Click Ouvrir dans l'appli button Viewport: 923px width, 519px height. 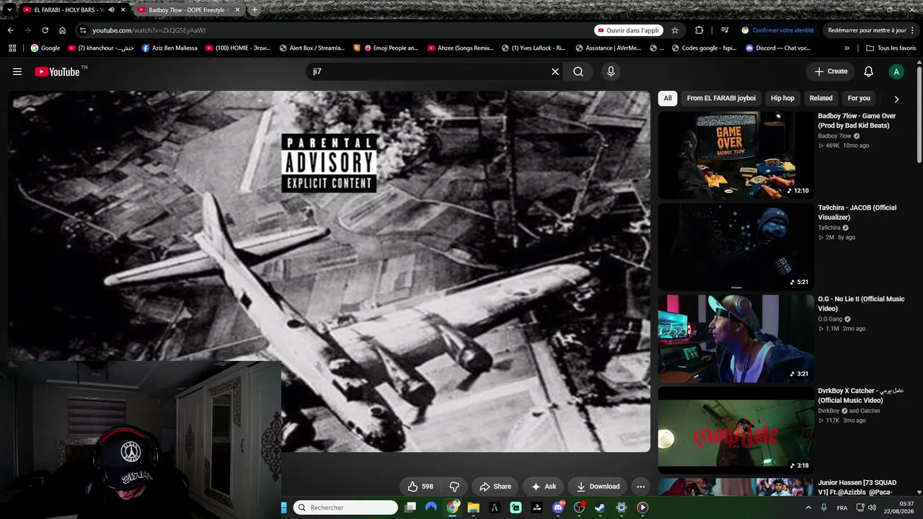pos(629,30)
